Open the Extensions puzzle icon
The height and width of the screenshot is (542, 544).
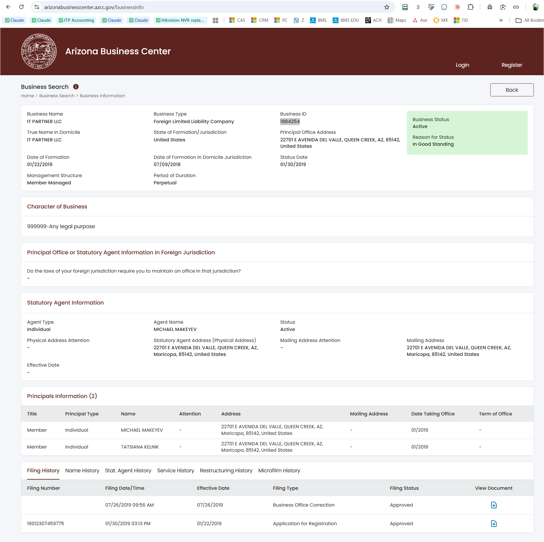471,7
